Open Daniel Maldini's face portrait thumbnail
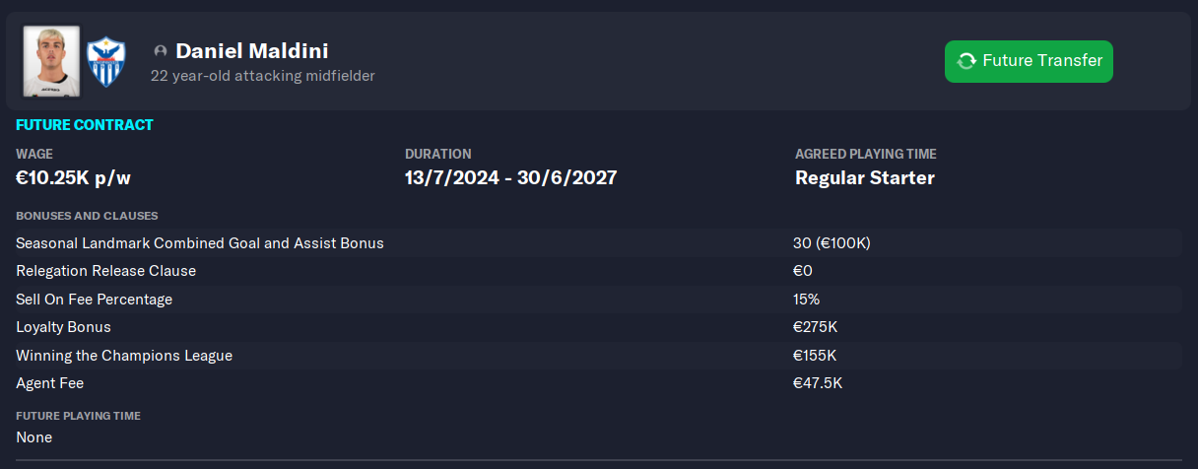This screenshot has width=1198, height=469. coord(51,61)
